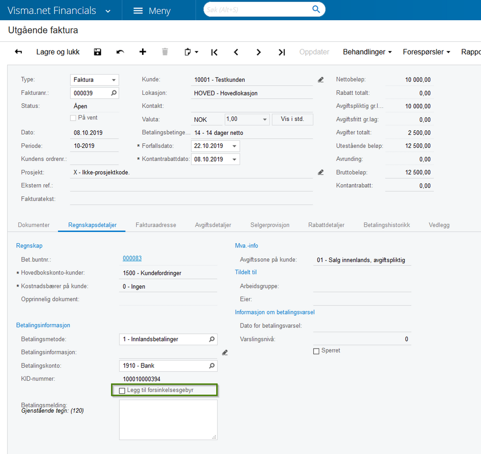This screenshot has width=481, height=454.
Task: Expand the Forfallsdato date dropdown
Action: point(234,146)
